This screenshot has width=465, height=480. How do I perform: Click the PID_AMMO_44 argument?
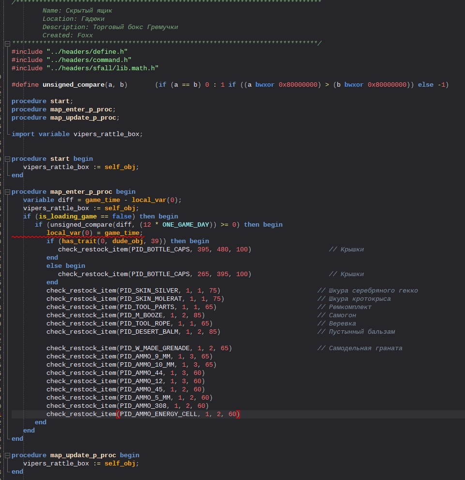(x=141, y=374)
